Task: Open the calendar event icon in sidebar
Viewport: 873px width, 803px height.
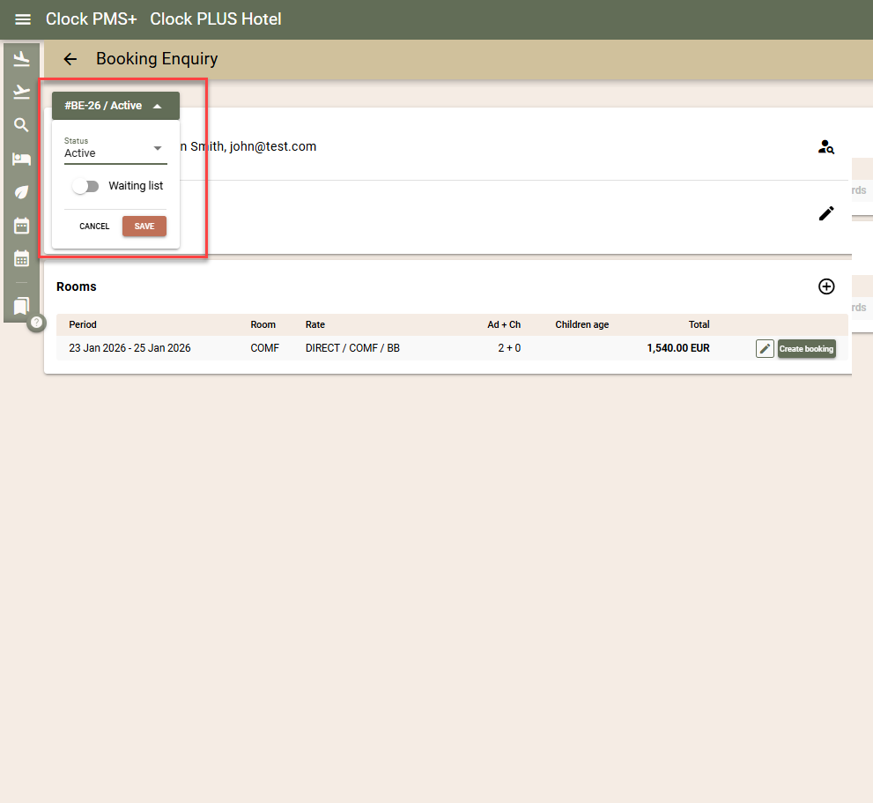Action: tap(22, 226)
